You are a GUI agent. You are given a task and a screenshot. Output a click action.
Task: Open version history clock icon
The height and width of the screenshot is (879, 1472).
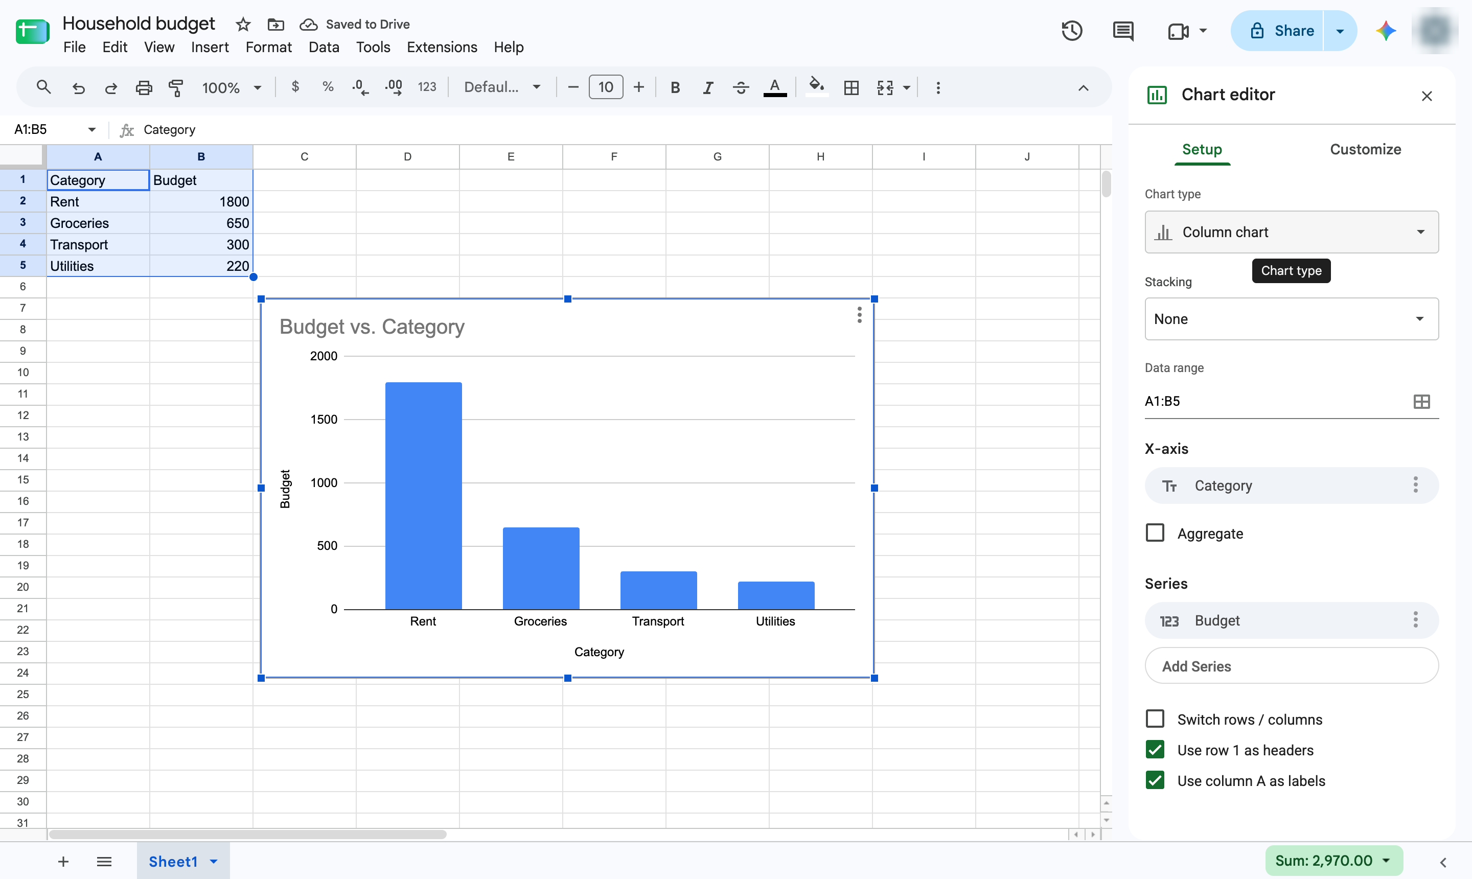tap(1072, 31)
